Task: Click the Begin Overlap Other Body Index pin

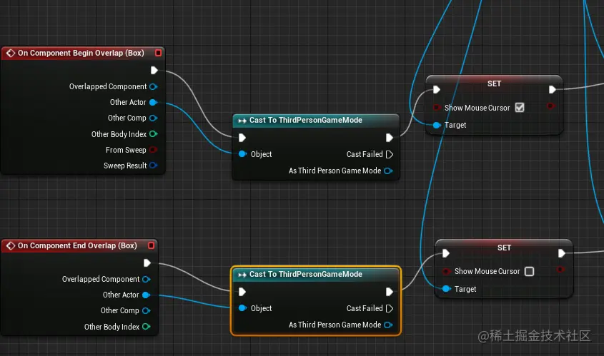Action: coord(153,134)
